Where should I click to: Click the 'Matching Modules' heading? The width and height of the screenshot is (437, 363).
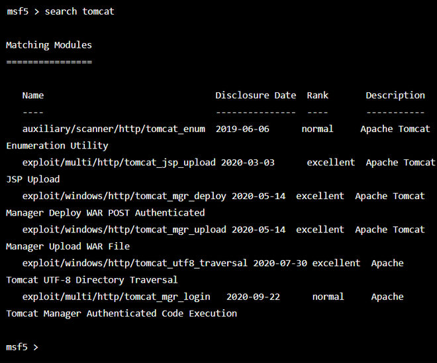[x=49, y=45]
